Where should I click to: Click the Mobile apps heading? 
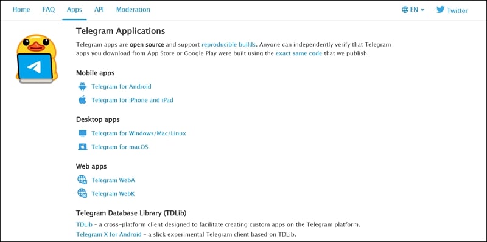pyautogui.click(x=96, y=73)
